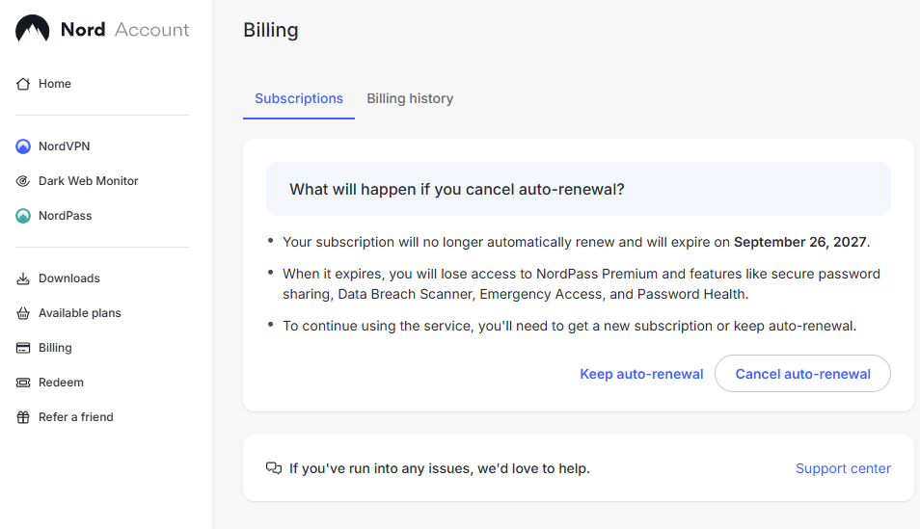Click the 'To continue using the service' bullet
This screenshot has width=920, height=529.
point(569,326)
